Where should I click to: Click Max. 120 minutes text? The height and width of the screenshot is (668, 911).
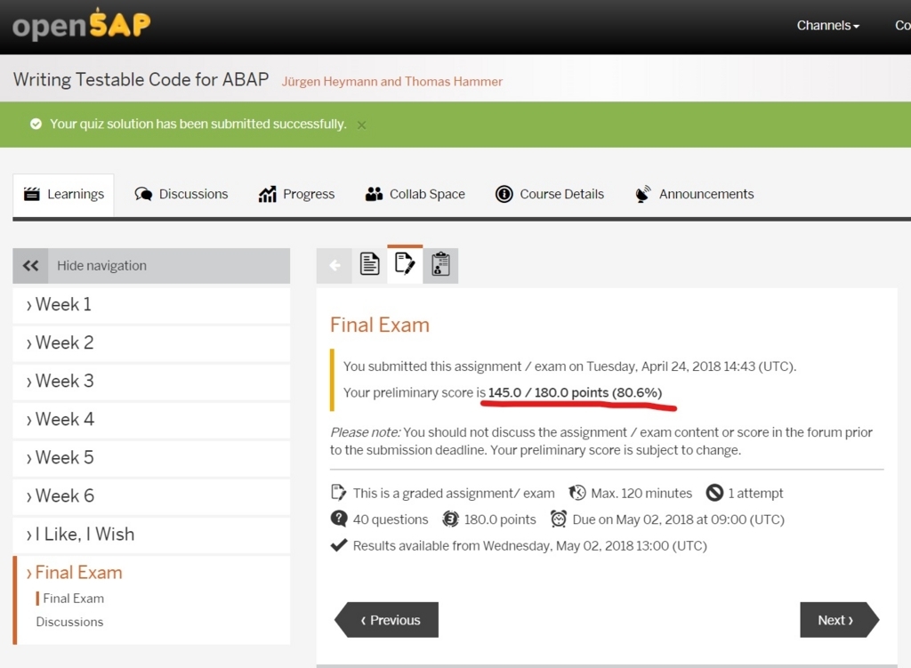pyautogui.click(x=641, y=494)
